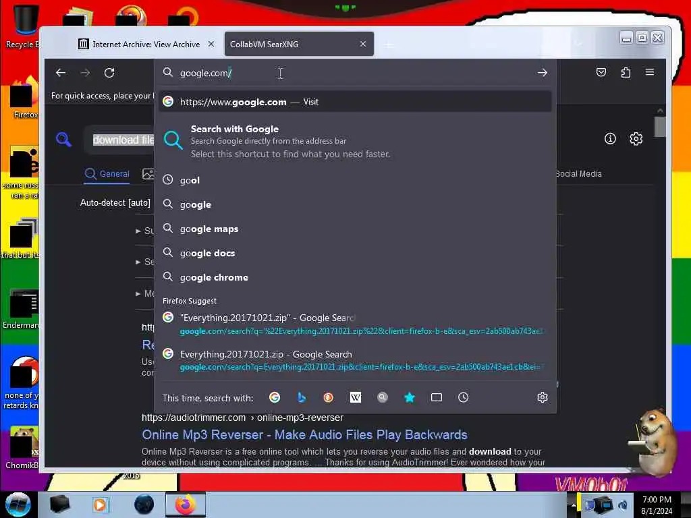
Task: Search this time with DuckDuckGo icon
Action: 329,398
